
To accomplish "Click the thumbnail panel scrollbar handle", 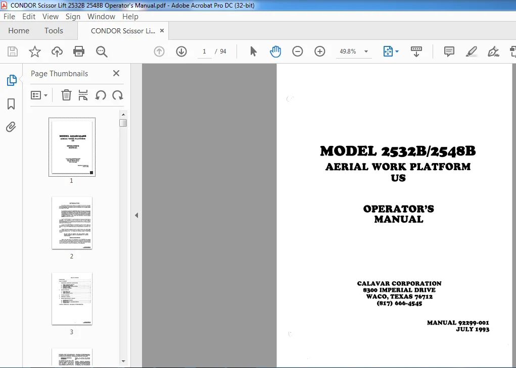I will (123, 123).
